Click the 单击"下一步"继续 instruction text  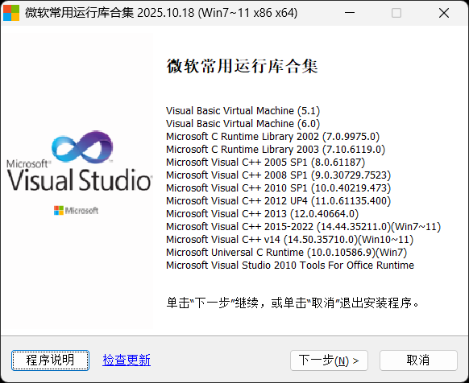click(x=293, y=303)
